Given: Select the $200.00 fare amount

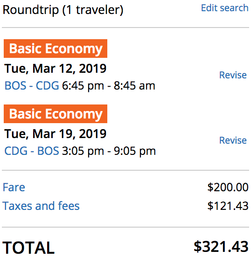Looking at the screenshot, I should pos(228,187).
